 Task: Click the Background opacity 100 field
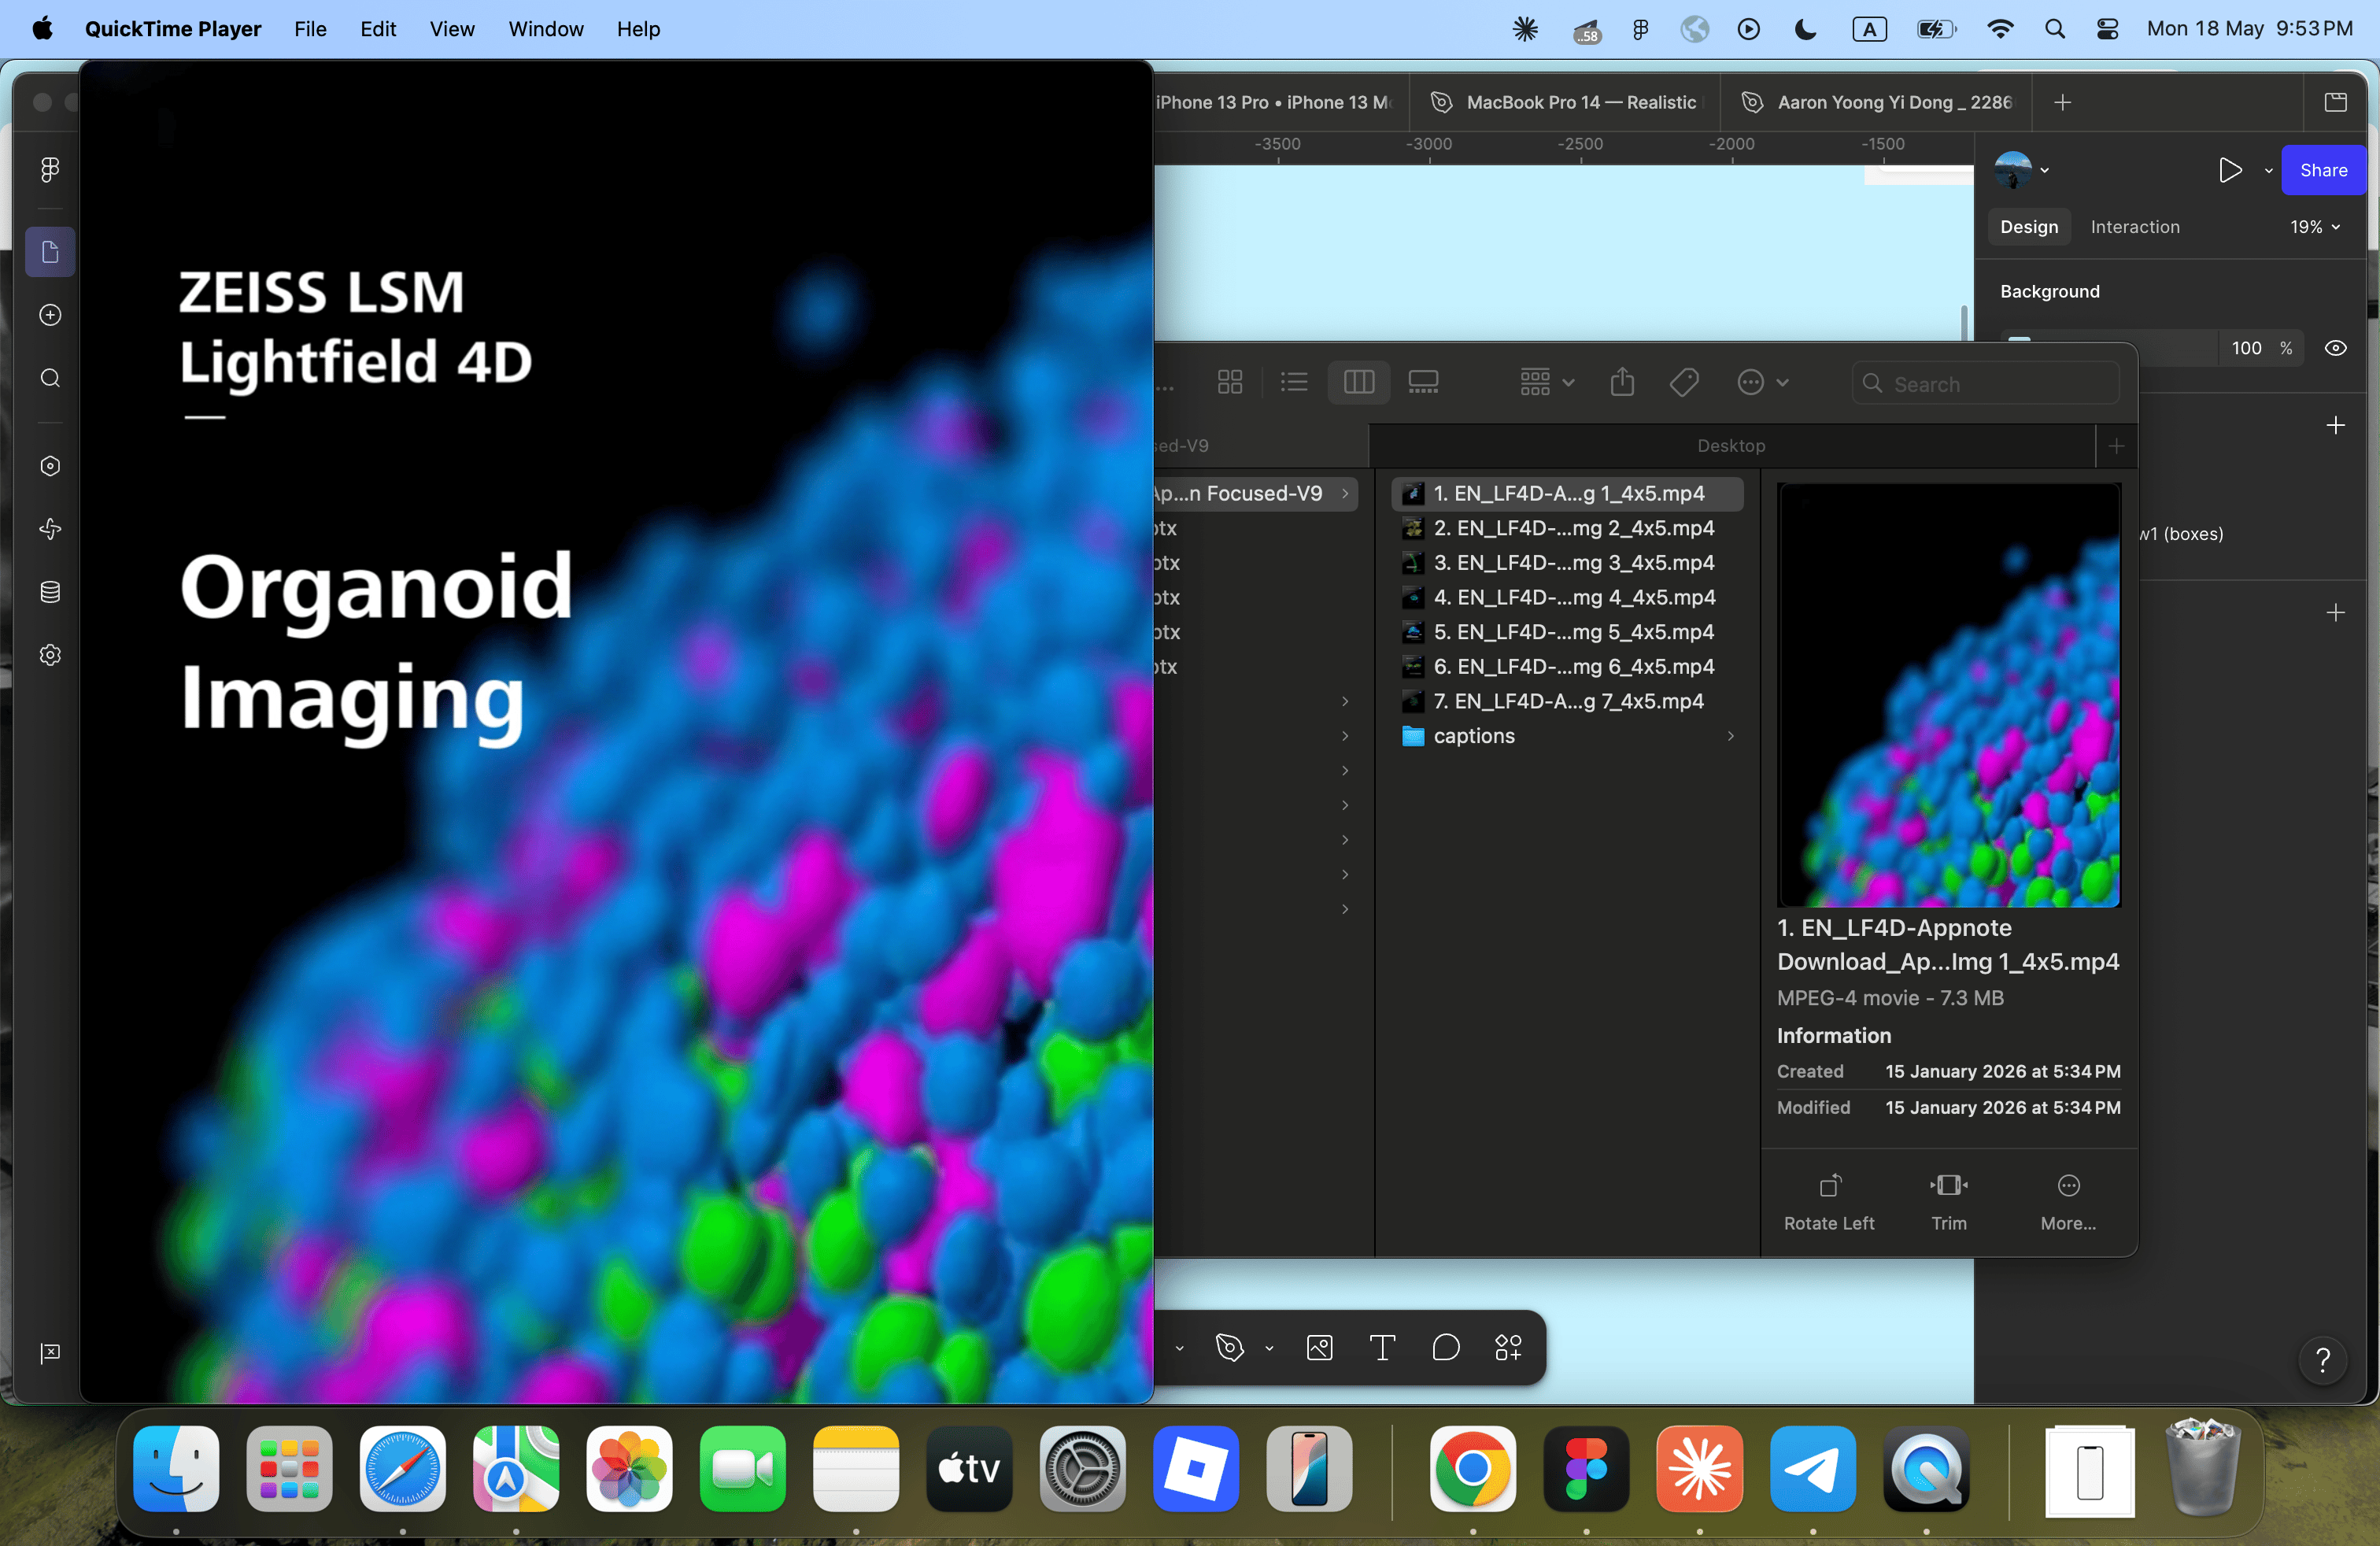coord(2246,348)
